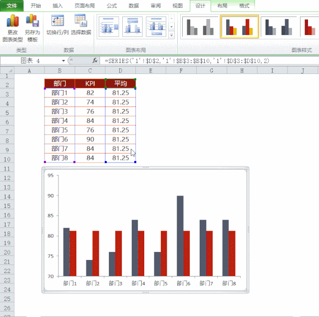Screen dimensions: 319x317
Task: Click the Name Box showing 图表 4
Action: tap(30, 60)
